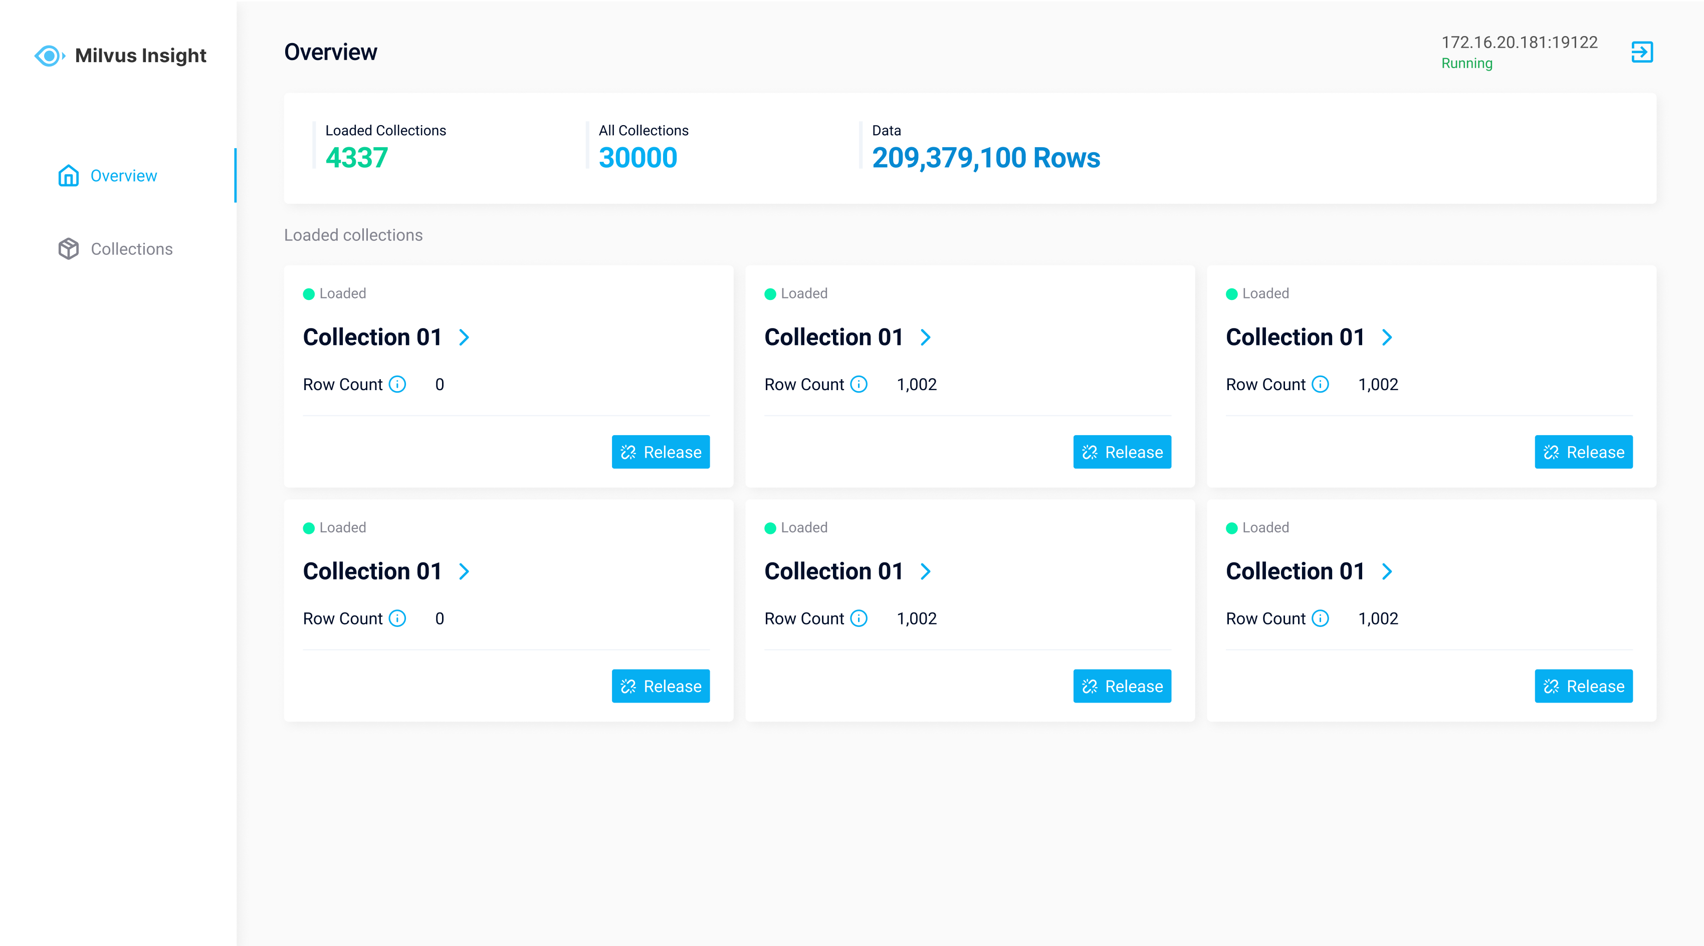This screenshot has width=1704, height=946.
Task: Open the chevron next to Collection 01, bottom-left card
Action: click(x=465, y=571)
